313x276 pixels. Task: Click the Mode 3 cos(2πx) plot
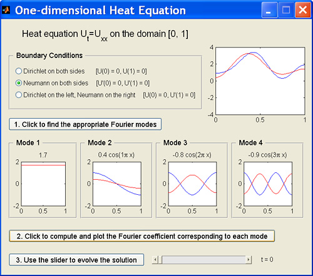[192, 184]
